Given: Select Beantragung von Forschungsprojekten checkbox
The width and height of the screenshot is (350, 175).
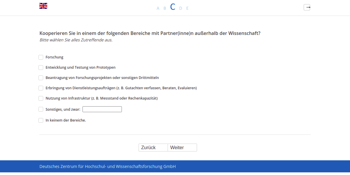Looking at the screenshot, I should point(41,78).
